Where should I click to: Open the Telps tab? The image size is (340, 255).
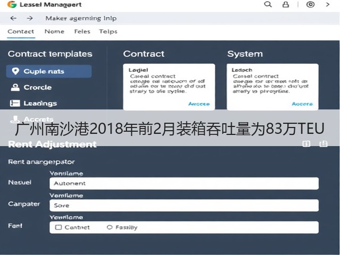coord(108,32)
